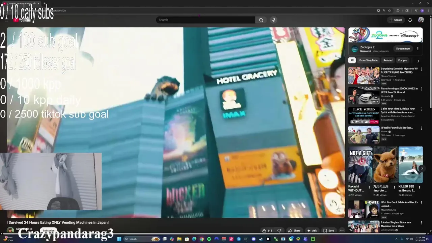Open volume control in system tray
Image resolution: width=432 pixels, height=243 pixels.
pyautogui.click(x=411, y=239)
